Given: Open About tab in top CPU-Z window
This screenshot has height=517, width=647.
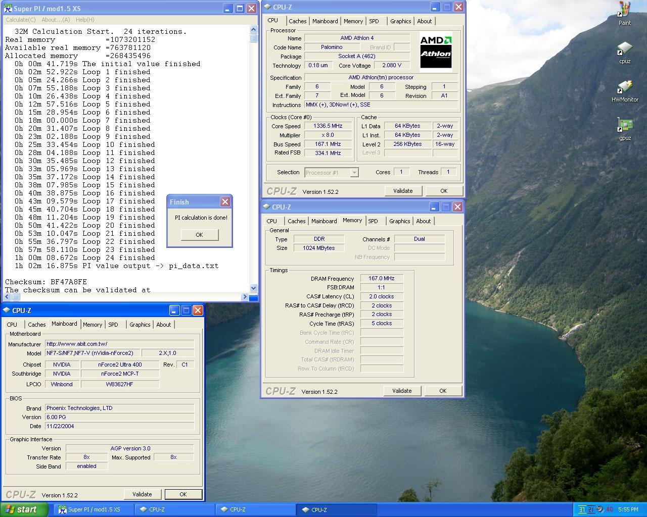Looking at the screenshot, I should pyautogui.click(x=425, y=21).
